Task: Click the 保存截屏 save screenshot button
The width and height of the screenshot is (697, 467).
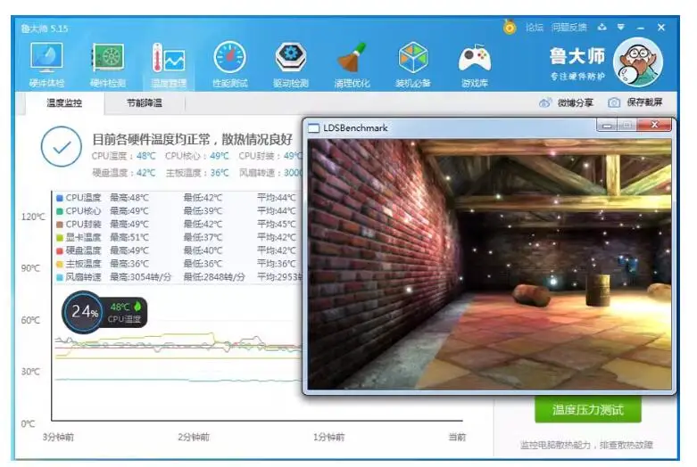Action: tap(636, 103)
